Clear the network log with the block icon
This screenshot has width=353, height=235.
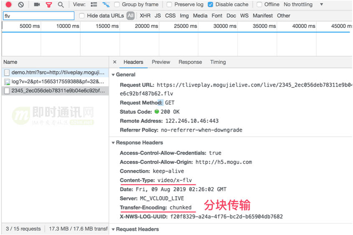click(21, 5)
